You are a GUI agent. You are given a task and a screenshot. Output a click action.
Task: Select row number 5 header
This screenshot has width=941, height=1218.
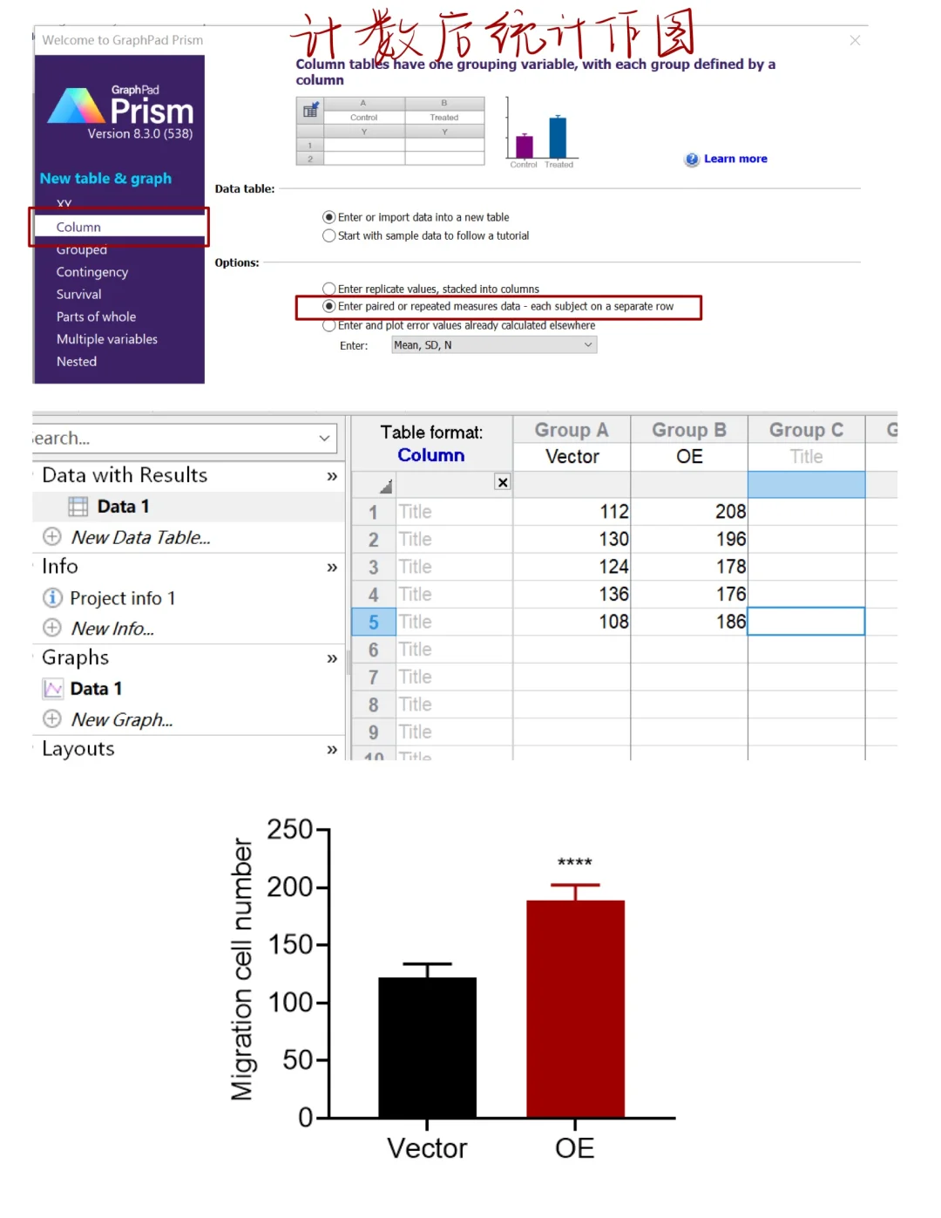tap(373, 622)
